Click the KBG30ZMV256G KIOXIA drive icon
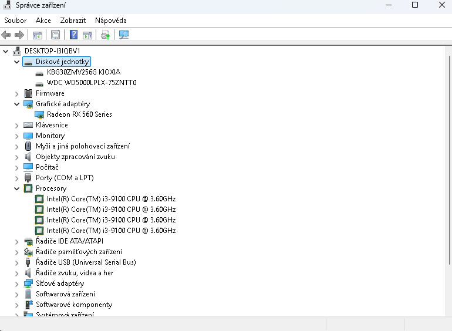This screenshot has width=452, height=331. coord(39,73)
